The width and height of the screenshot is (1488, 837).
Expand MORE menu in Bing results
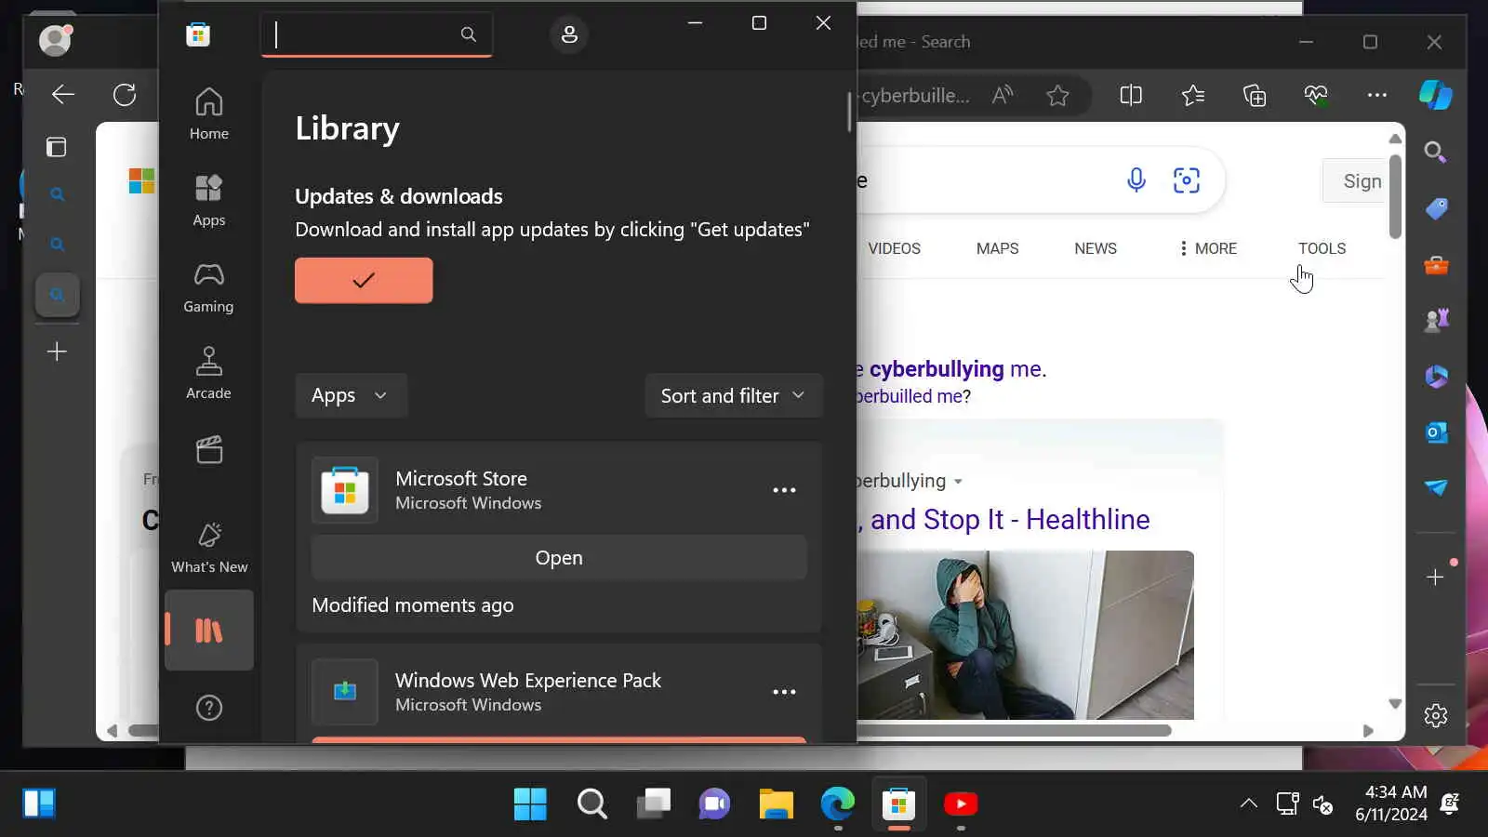[1208, 248]
